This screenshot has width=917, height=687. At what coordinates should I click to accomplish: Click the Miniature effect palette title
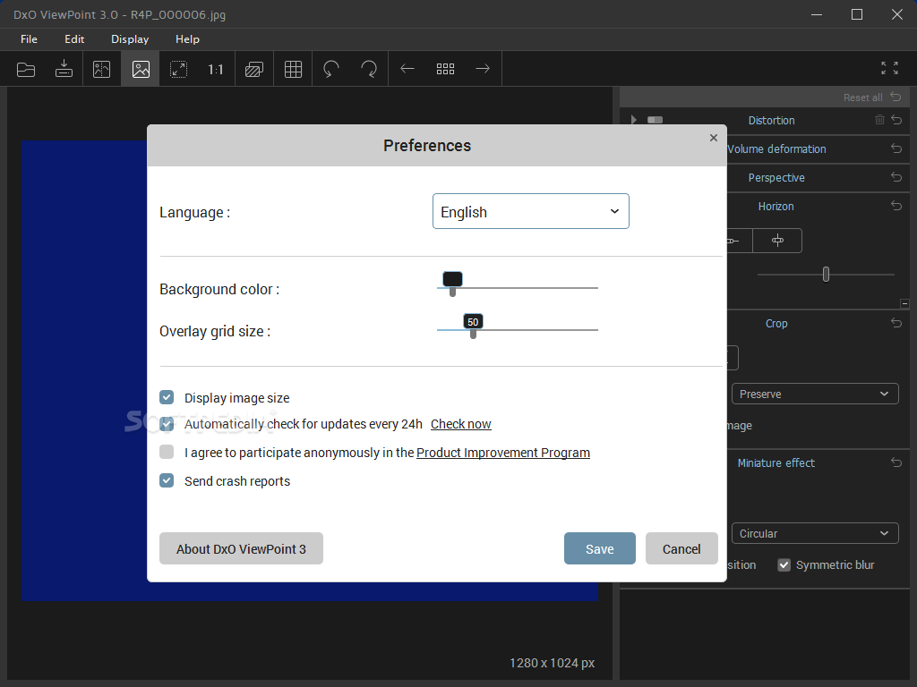pyautogui.click(x=776, y=463)
